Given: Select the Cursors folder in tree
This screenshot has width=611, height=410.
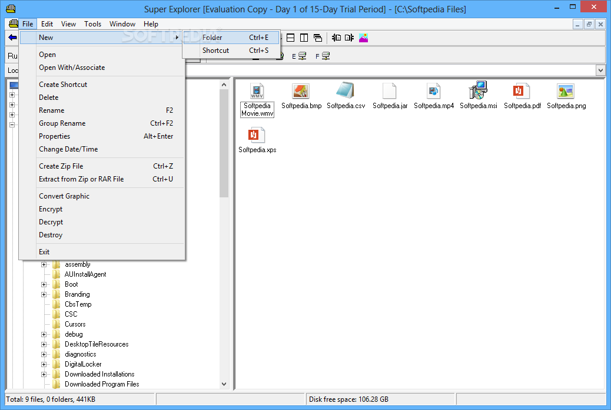Looking at the screenshot, I should pos(75,324).
